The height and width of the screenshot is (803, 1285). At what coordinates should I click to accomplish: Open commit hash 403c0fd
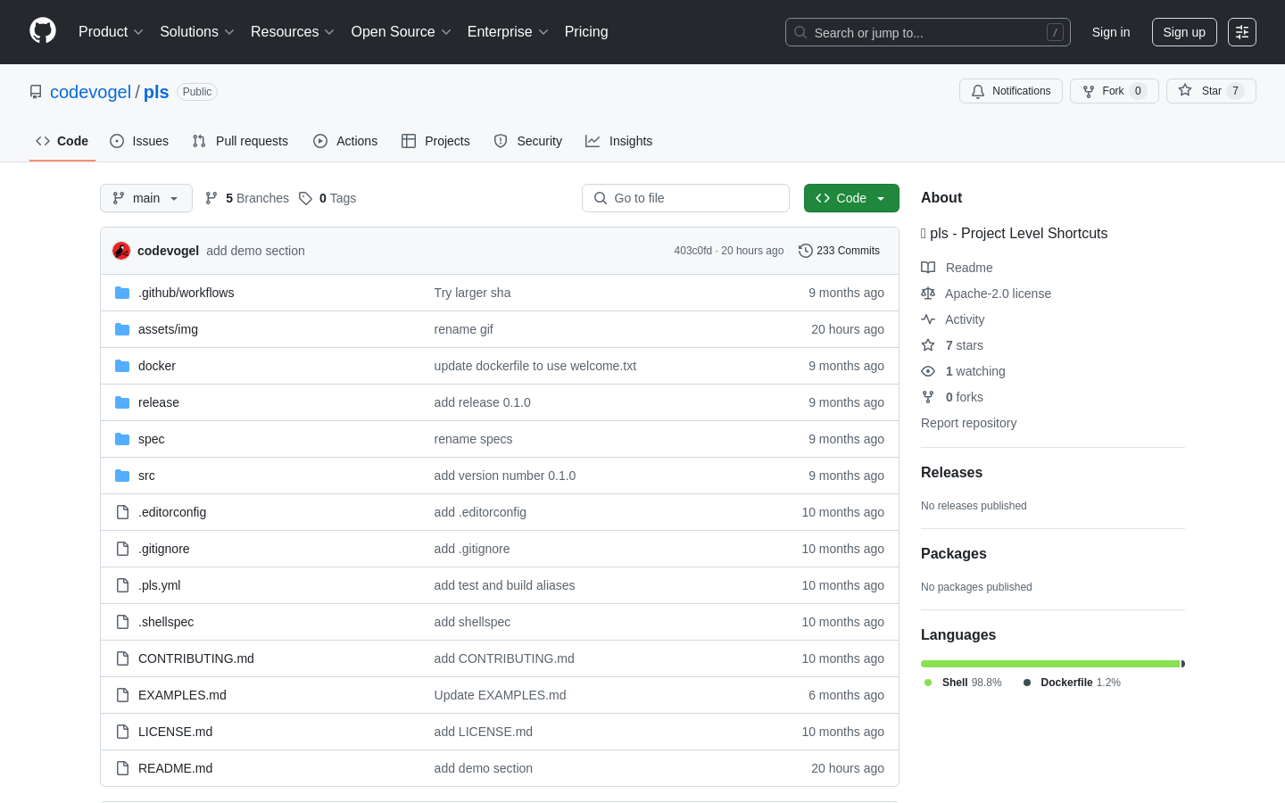(693, 251)
